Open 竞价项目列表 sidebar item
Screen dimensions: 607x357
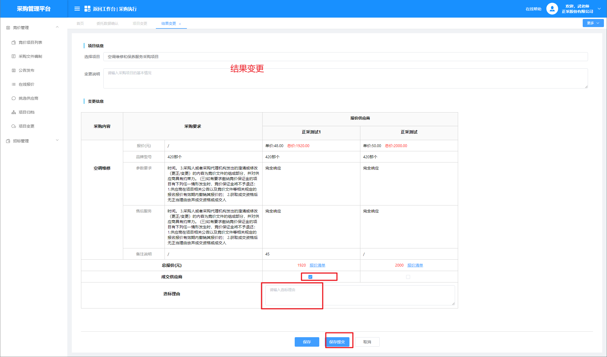pos(30,42)
